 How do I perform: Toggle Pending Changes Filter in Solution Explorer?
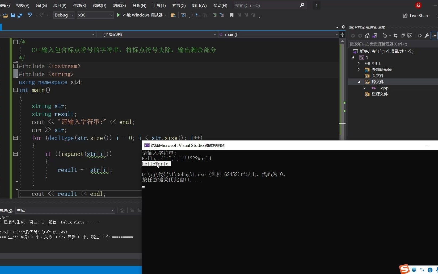(x=385, y=35)
